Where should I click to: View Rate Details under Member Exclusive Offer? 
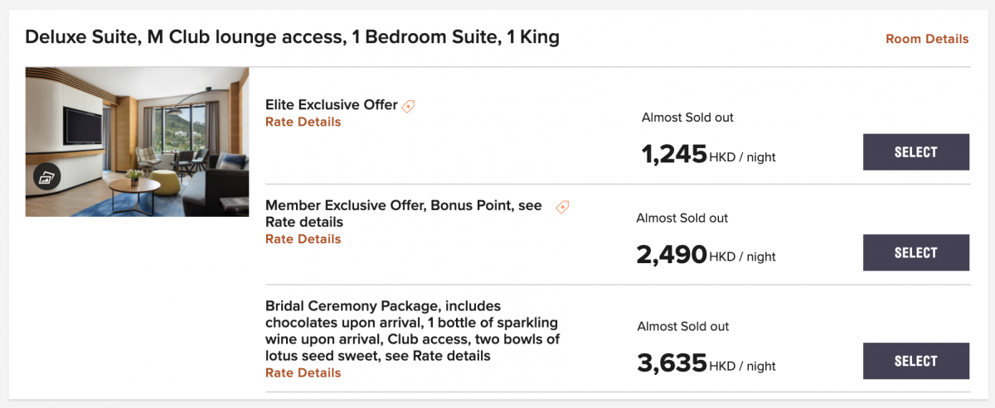(303, 239)
